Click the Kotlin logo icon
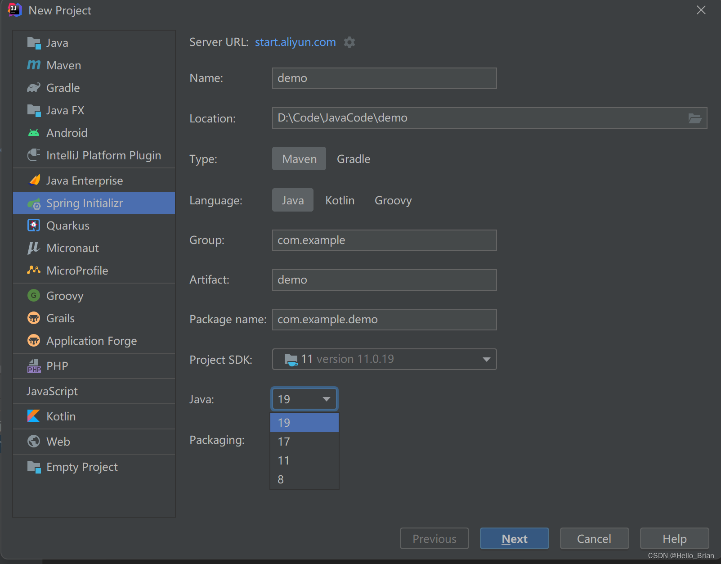 point(34,416)
